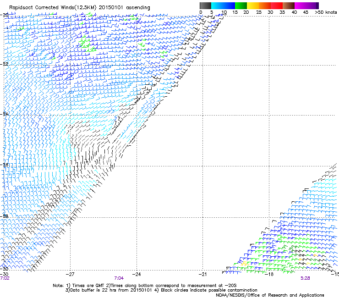The height and width of the screenshot is (298, 339).
Task: Select the '45' label under the color bar
Action: pos(306,12)
